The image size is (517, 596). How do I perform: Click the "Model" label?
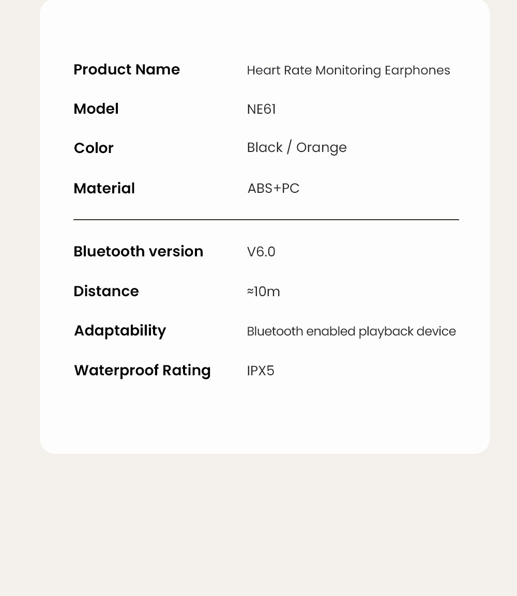click(96, 109)
